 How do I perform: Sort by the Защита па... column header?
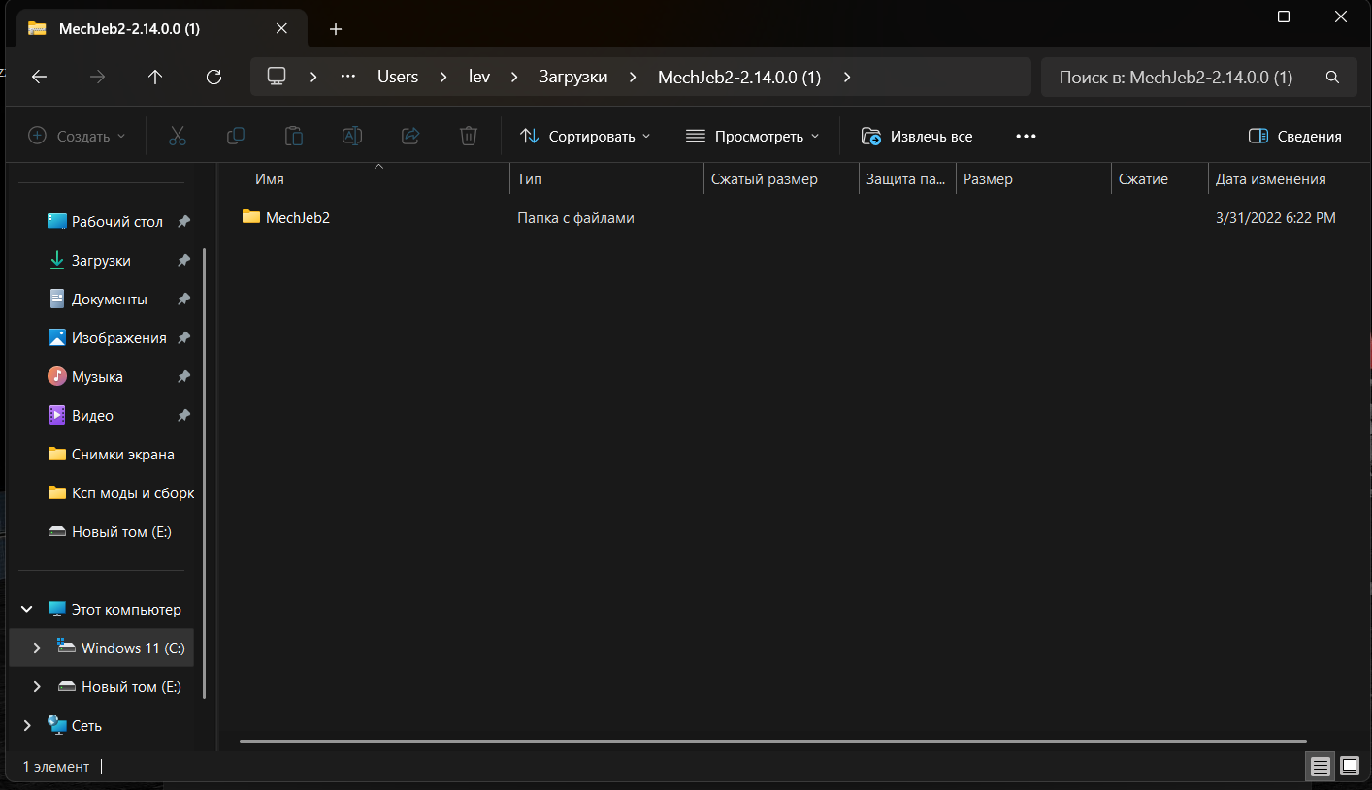tap(905, 179)
